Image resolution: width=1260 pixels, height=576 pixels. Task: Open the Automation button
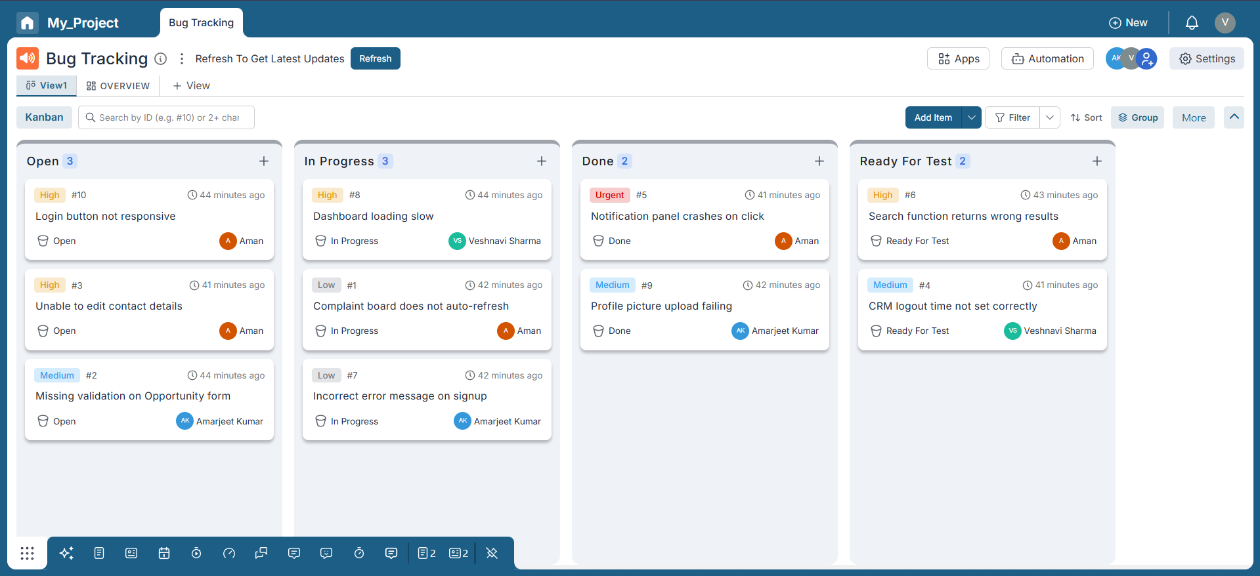(x=1047, y=58)
